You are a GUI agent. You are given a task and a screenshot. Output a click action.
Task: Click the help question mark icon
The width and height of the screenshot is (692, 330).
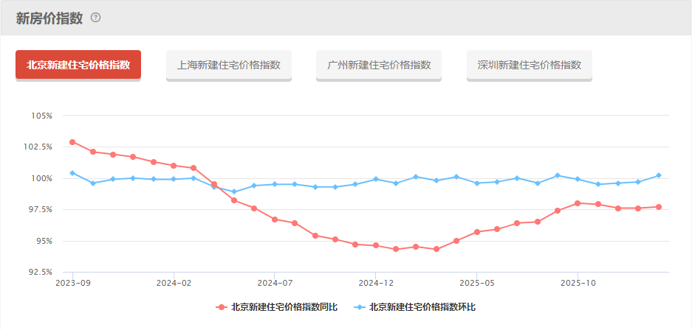point(96,18)
